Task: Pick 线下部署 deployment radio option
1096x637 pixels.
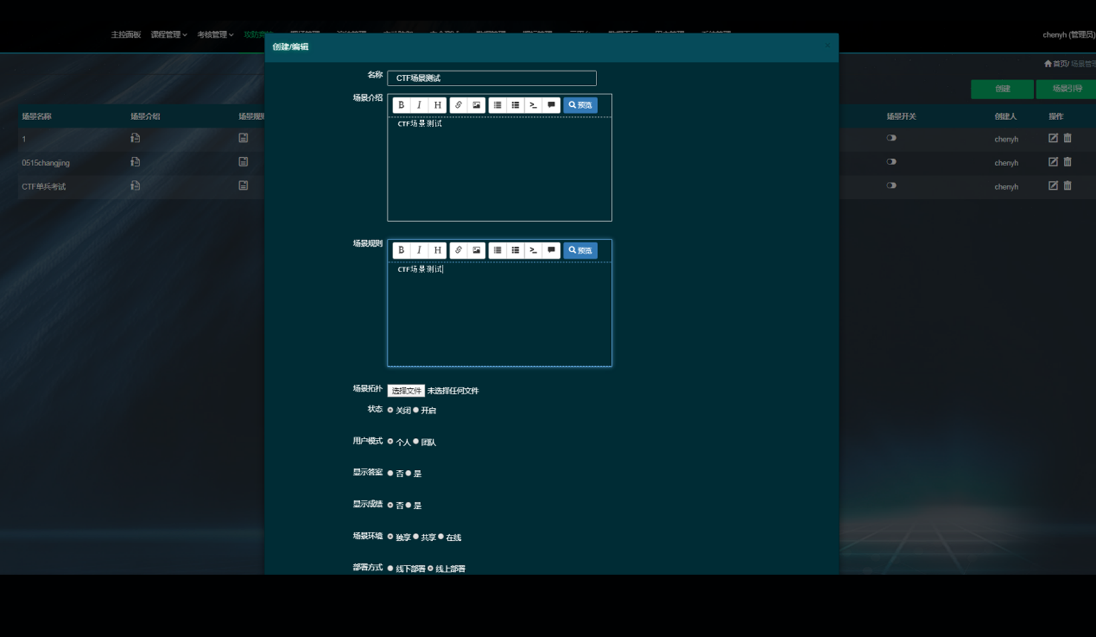Action: click(391, 568)
